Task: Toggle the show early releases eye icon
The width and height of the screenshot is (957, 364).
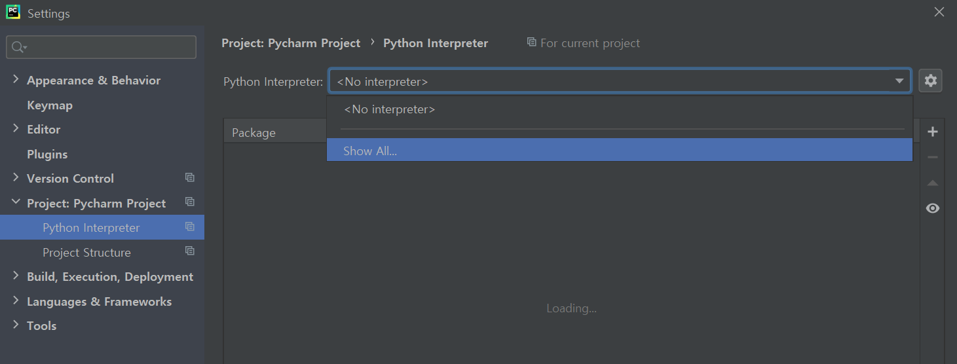Action: click(933, 208)
